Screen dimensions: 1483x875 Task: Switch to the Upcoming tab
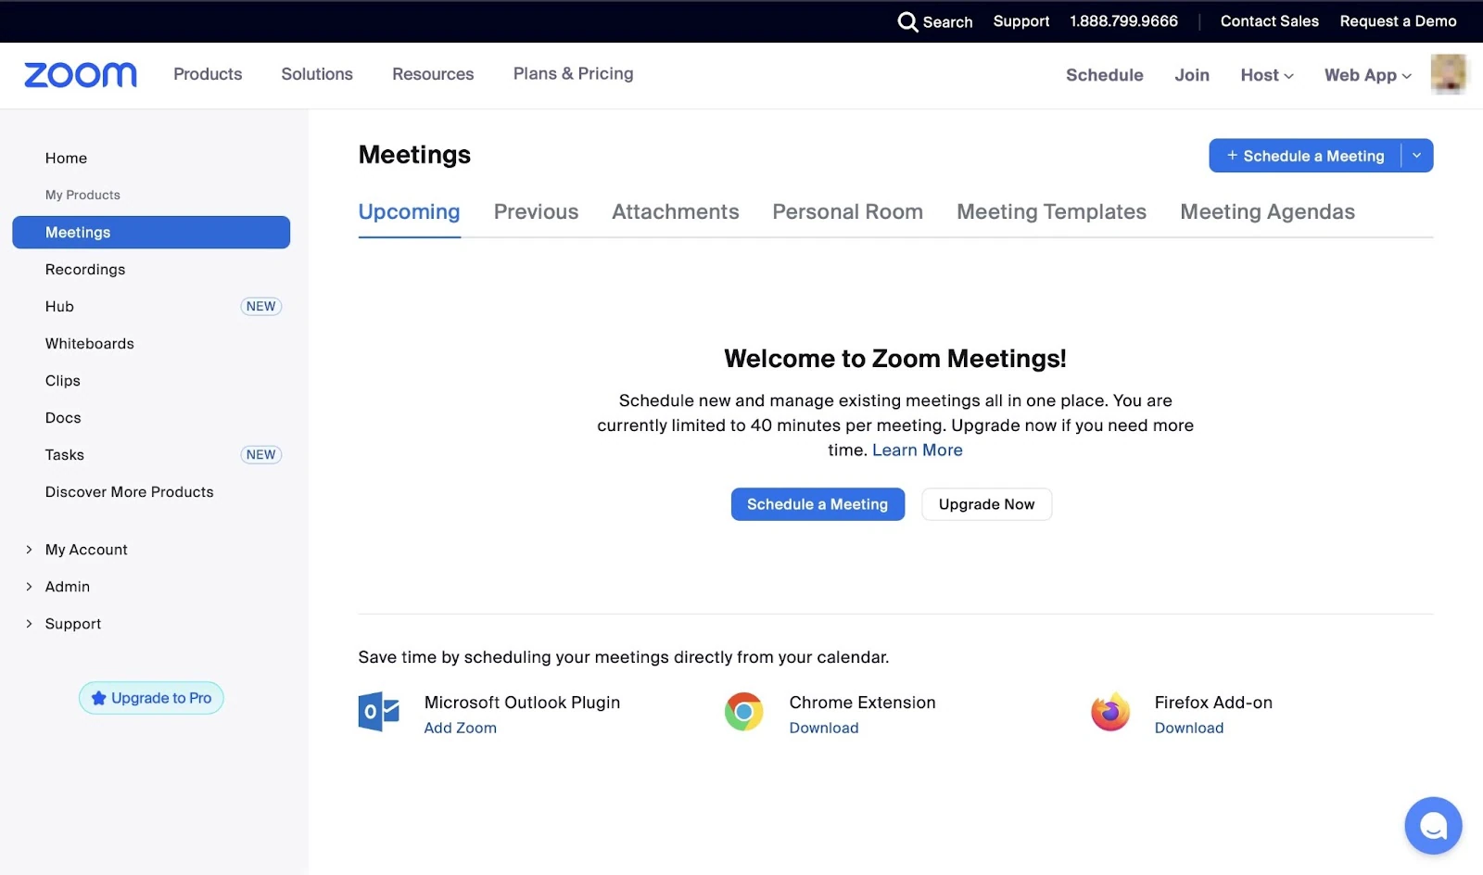[409, 212]
